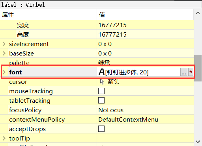
Task: Click the font reset arrow icon
Action: [x=191, y=72]
